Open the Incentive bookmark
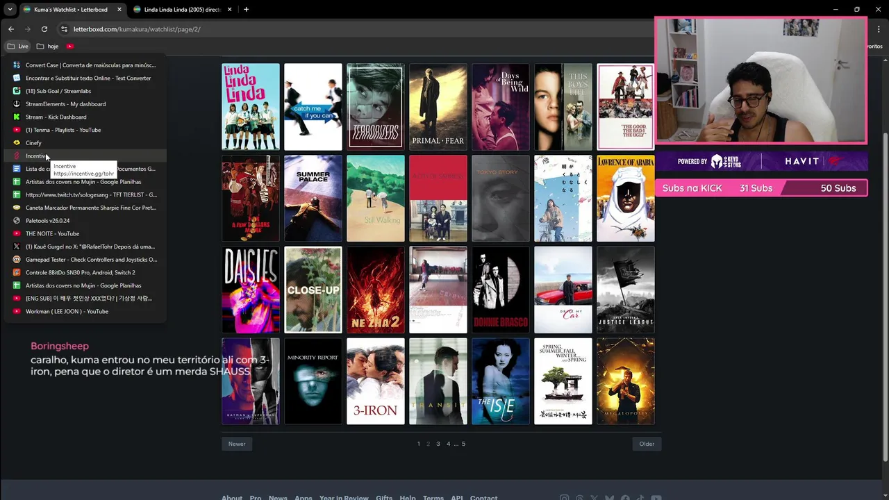 pyautogui.click(x=85, y=156)
